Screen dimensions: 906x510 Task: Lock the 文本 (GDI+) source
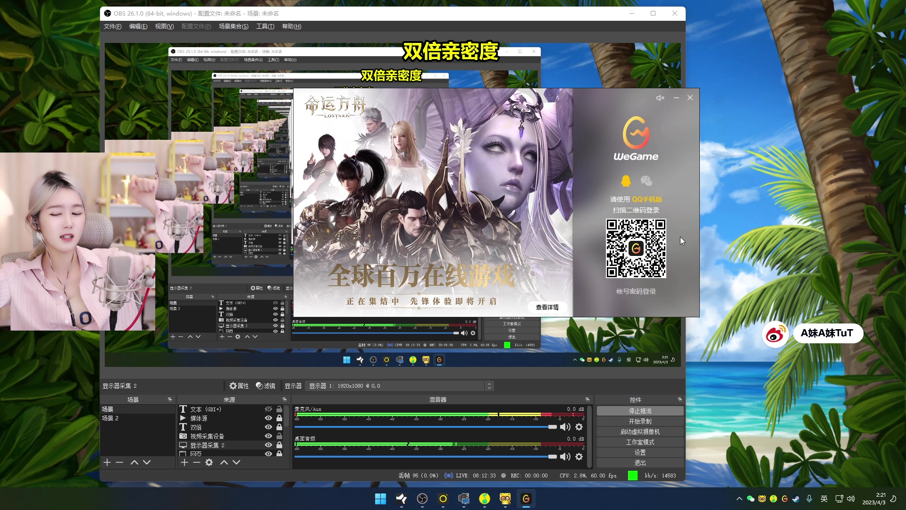point(279,409)
